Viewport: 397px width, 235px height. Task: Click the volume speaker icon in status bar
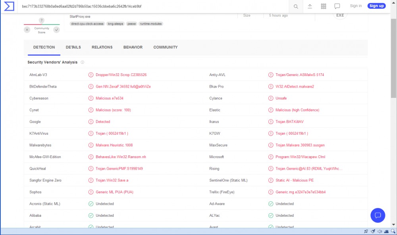click(379, 231)
